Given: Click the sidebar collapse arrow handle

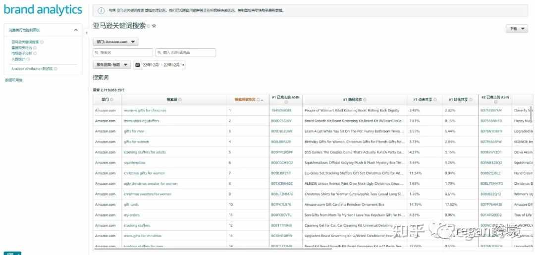Looking at the screenshot, I should (87, 33).
